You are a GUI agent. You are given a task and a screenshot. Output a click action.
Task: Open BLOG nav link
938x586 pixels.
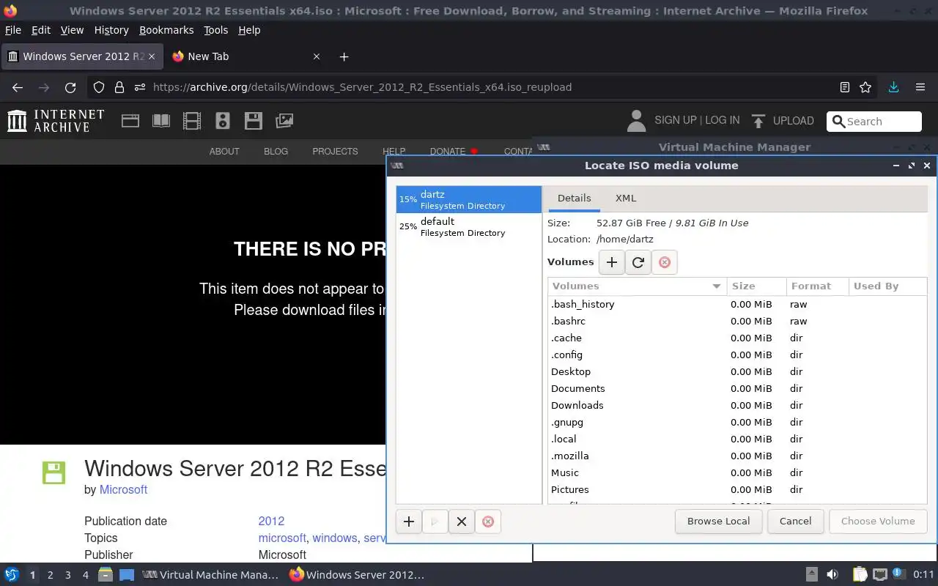pos(276,152)
